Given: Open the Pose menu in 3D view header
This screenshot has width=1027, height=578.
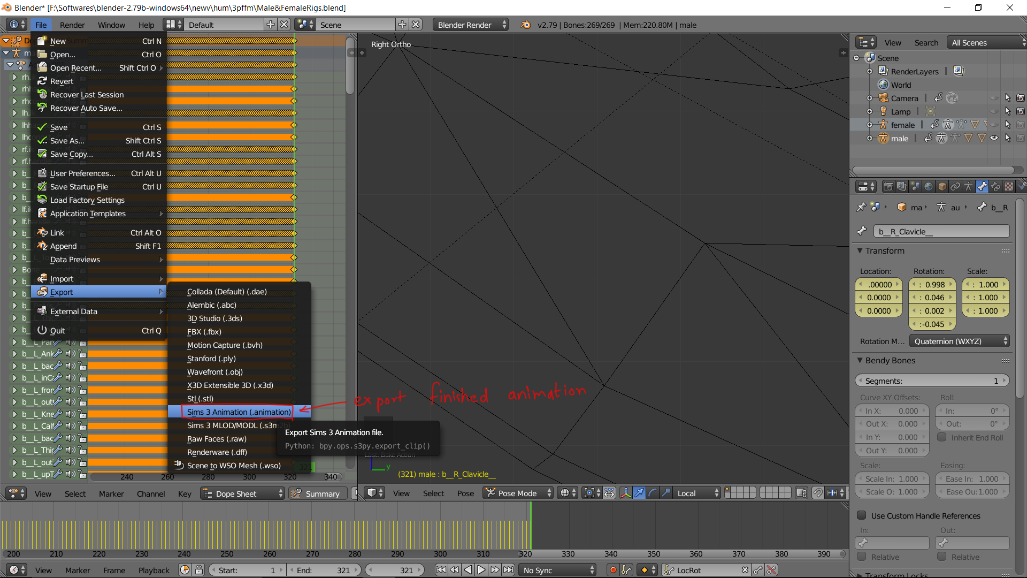Looking at the screenshot, I should (x=465, y=493).
